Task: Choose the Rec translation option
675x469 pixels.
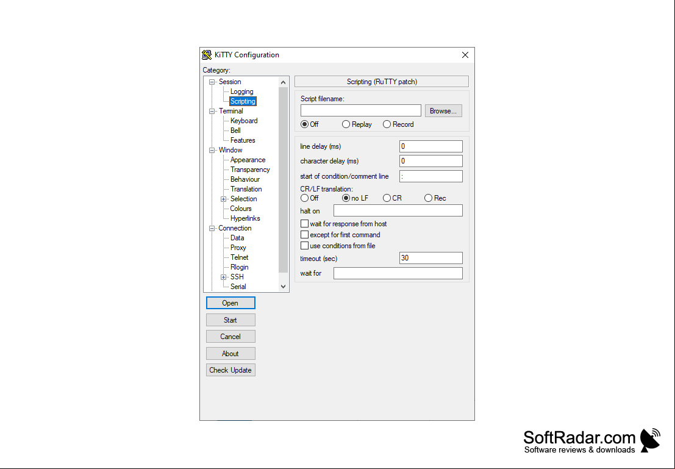Action: 428,198
